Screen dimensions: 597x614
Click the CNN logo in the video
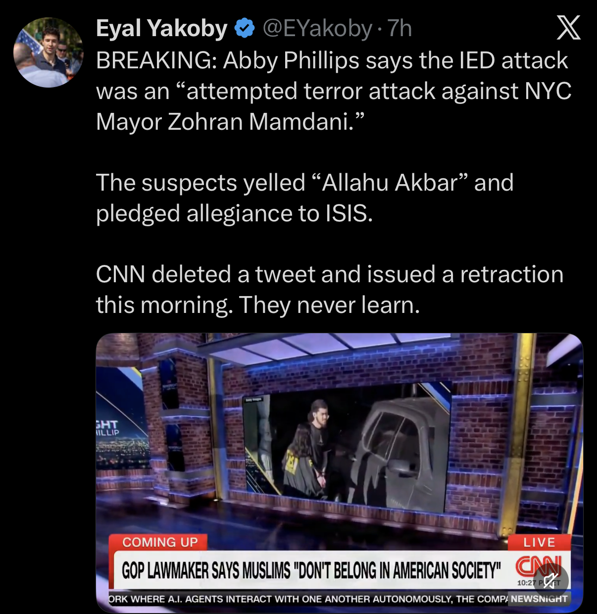click(x=539, y=565)
